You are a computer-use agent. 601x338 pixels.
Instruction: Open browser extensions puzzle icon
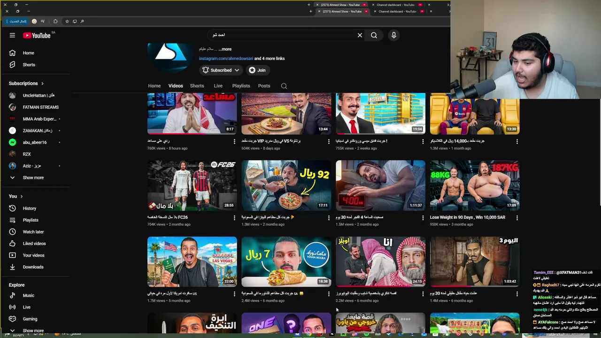pos(55,21)
